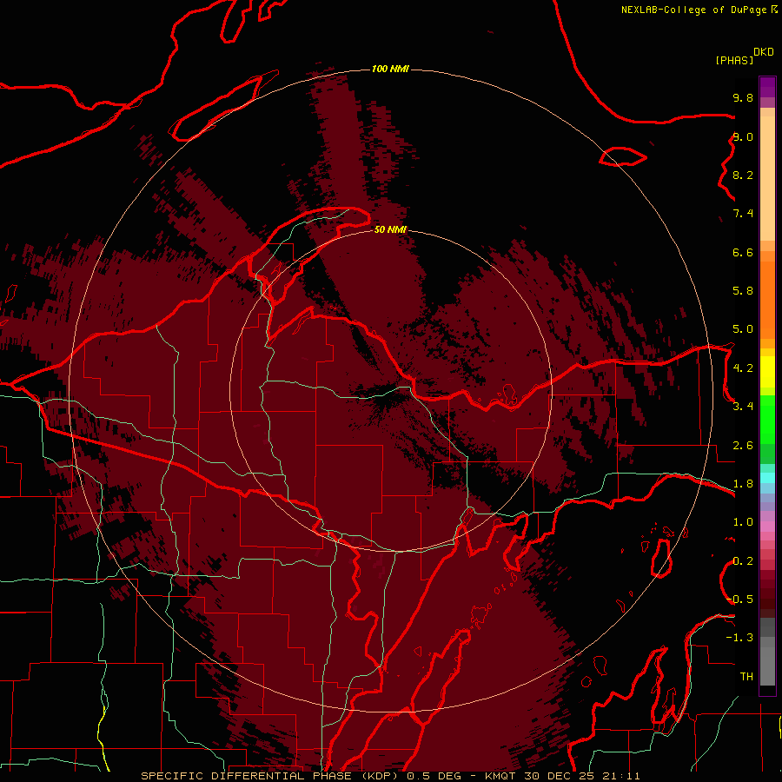The image size is (782, 782).
Task: Select the 6.6 value on color scale
Action: click(x=743, y=252)
